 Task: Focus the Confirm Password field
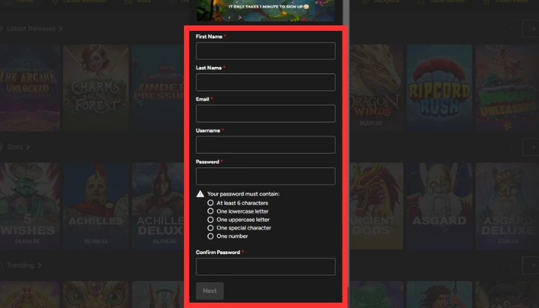[x=266, y=266]
